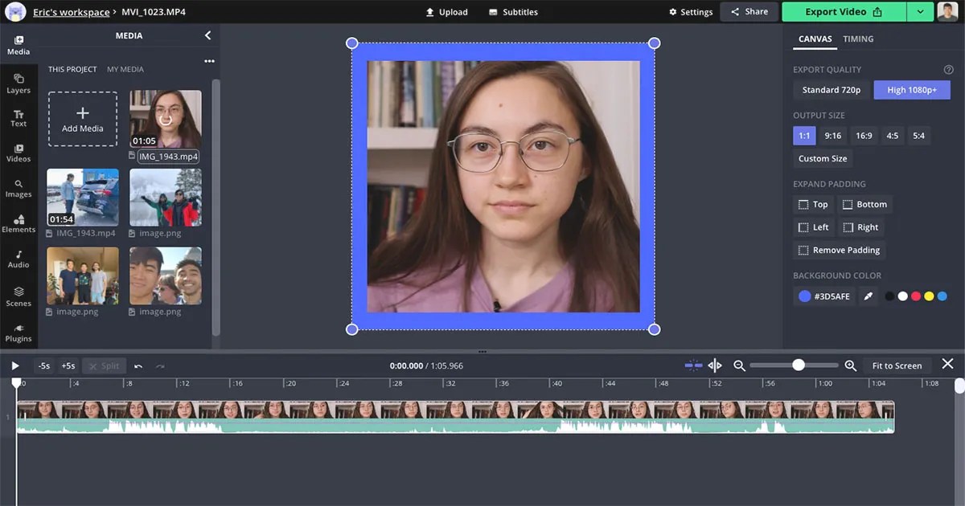Toggle snapping in the timeline toolbar
Image resolution: width=965 pixels, height=506 pixels.
point(692,365)
